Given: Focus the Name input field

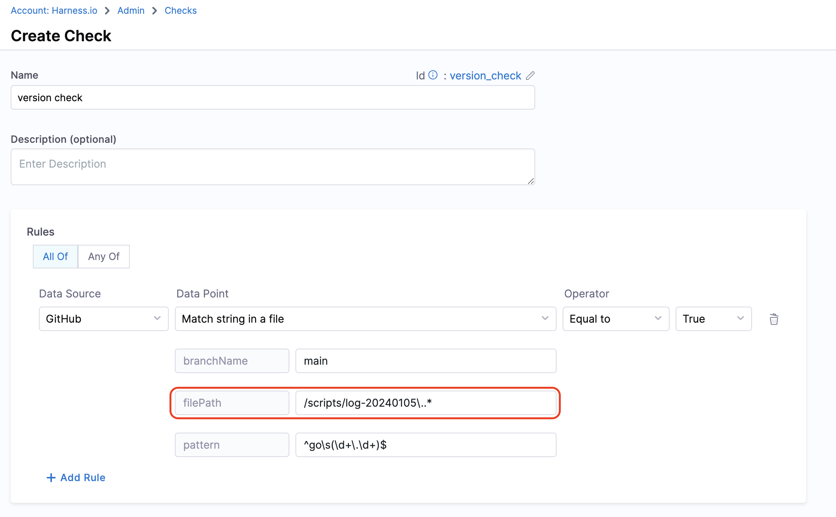Looking at the screenshot, I should [273, 98].
